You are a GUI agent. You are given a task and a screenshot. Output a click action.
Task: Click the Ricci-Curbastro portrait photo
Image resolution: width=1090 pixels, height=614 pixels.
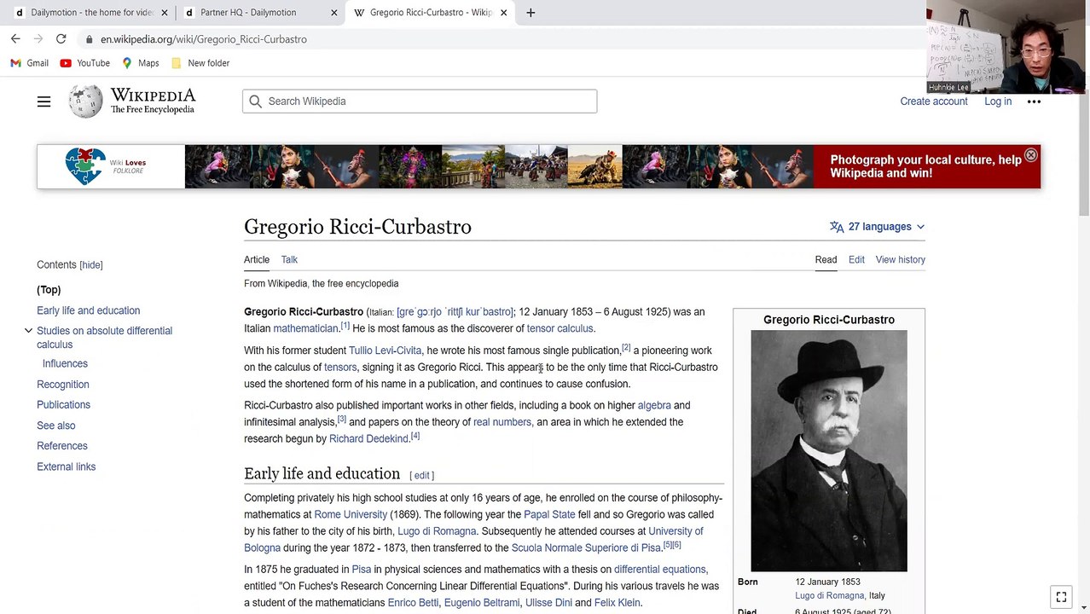coord(829,451)
